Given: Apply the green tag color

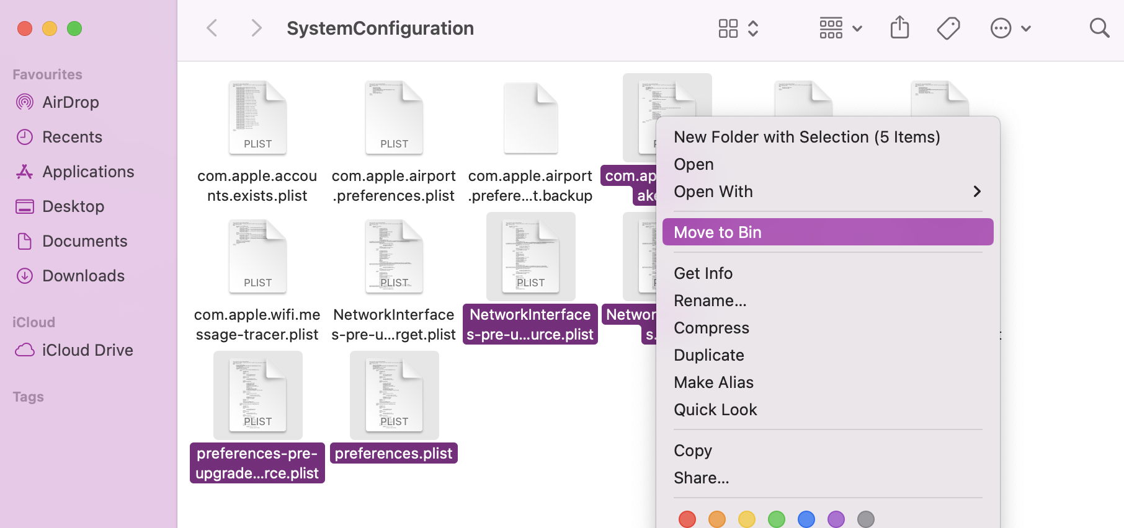Looking at the screenshot, I should [x=777, y=519].
